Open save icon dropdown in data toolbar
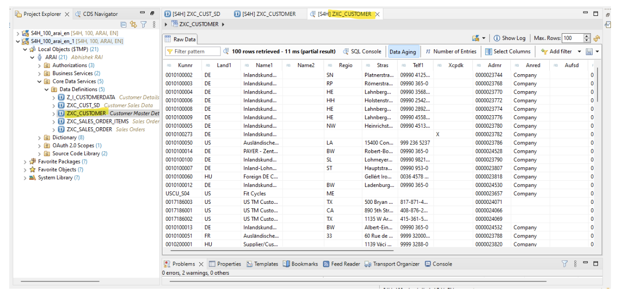 pos(597,52)
